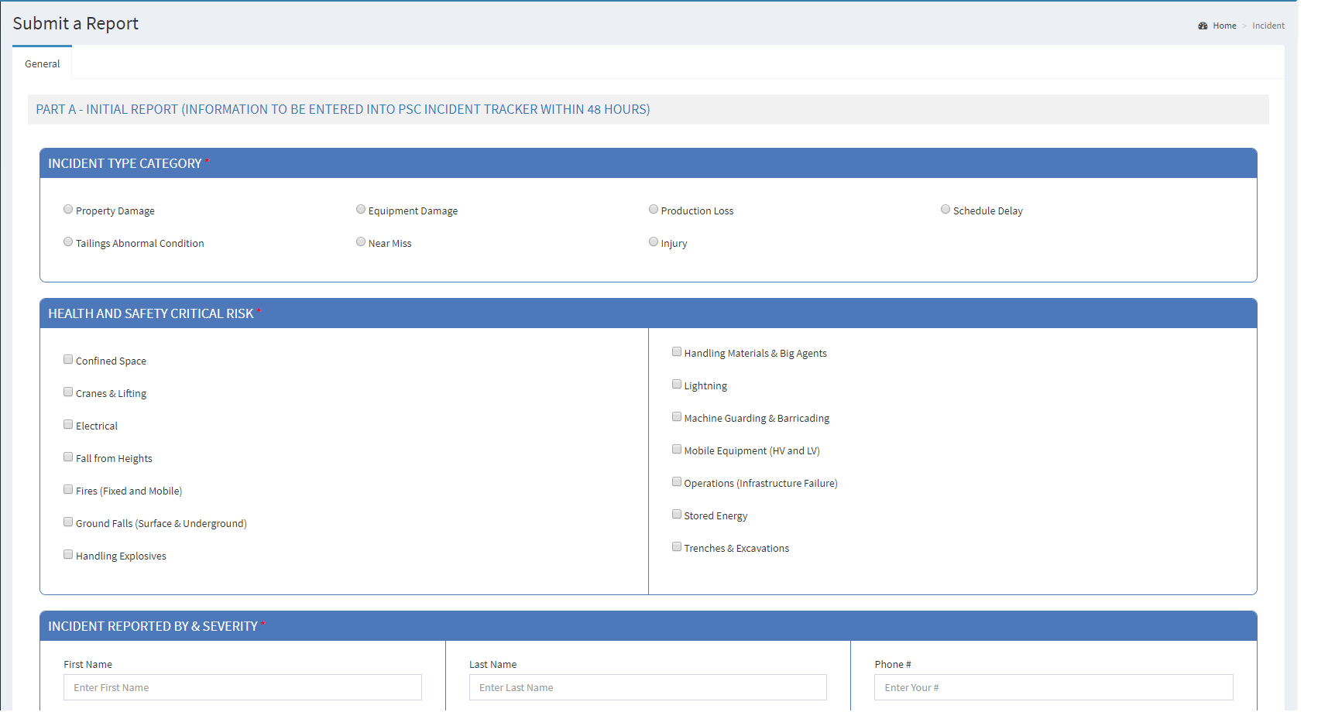Focus the Last Name text field

(647, 687)
